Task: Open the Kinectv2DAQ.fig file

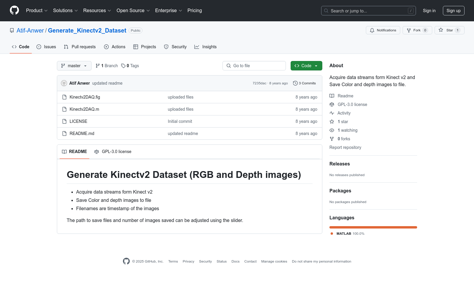Action: [x=85, y=97]
